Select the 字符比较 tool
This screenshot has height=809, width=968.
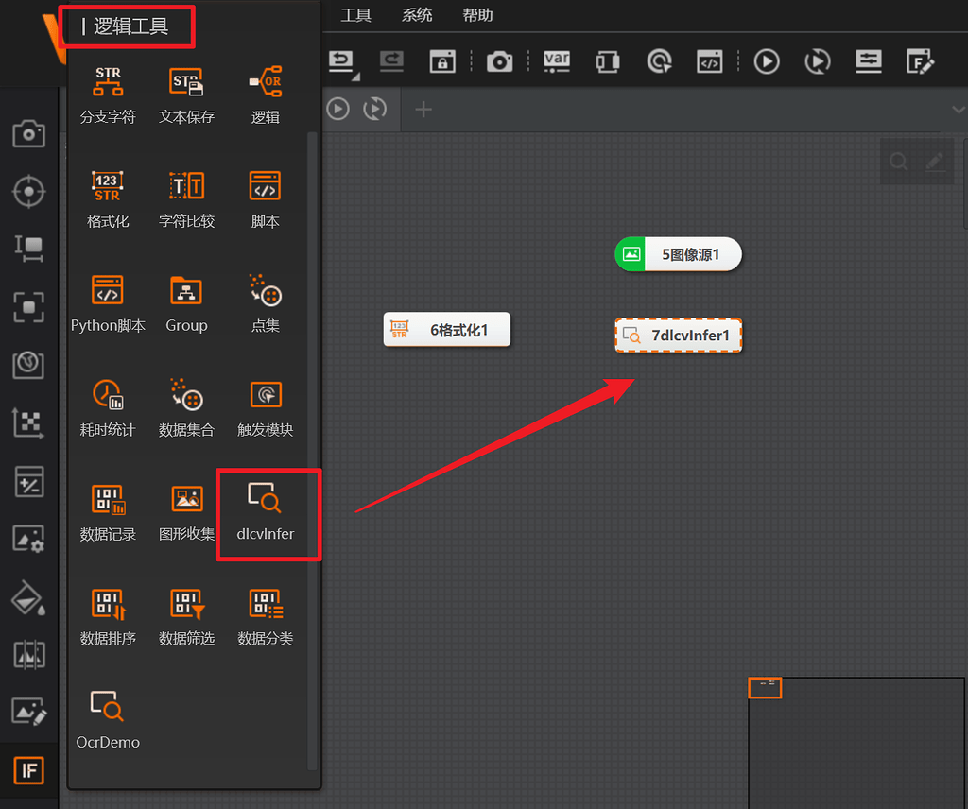(186, 198)
